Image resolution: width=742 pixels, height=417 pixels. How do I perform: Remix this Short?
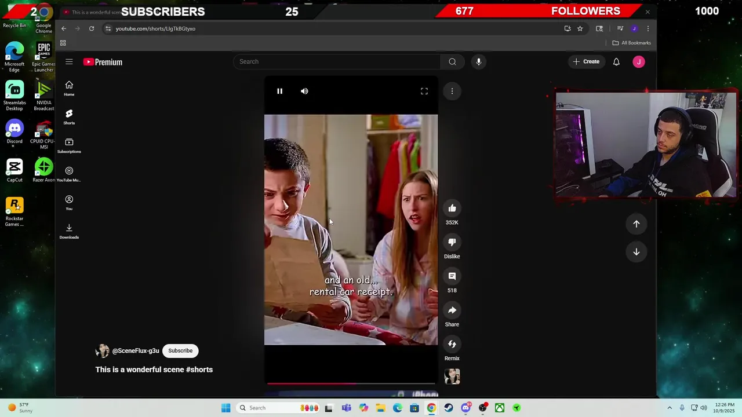coord(452,344)
